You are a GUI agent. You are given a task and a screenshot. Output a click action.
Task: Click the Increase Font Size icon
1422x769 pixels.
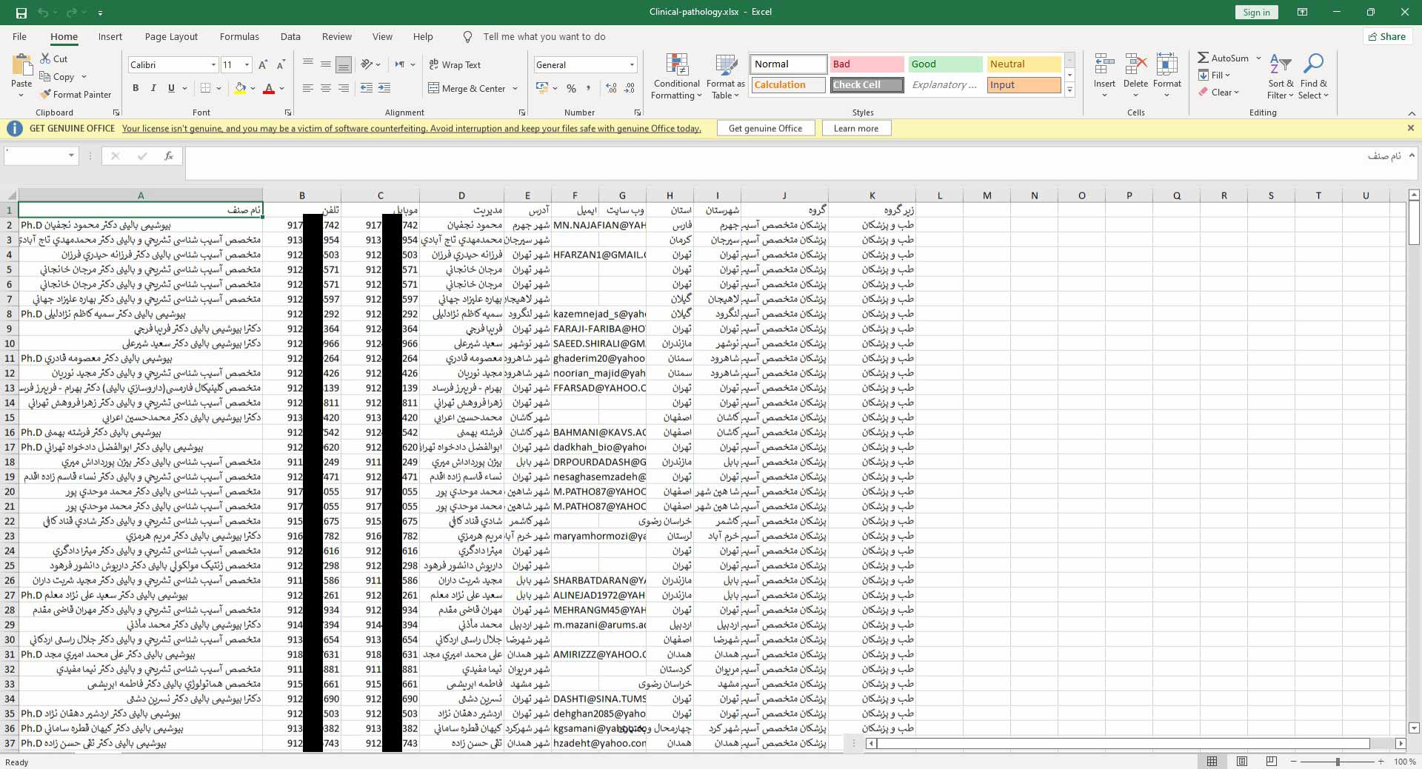pyautogui.click(x=263, y=65)
